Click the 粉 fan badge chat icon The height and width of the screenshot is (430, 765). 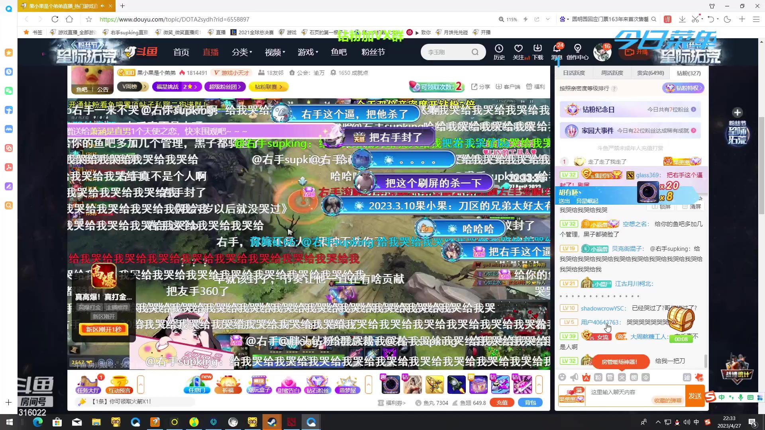click(x=598, y=377)
